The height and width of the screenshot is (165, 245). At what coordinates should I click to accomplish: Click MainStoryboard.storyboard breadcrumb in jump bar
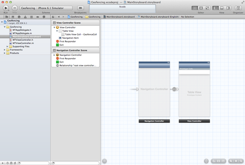coord(119,17)
